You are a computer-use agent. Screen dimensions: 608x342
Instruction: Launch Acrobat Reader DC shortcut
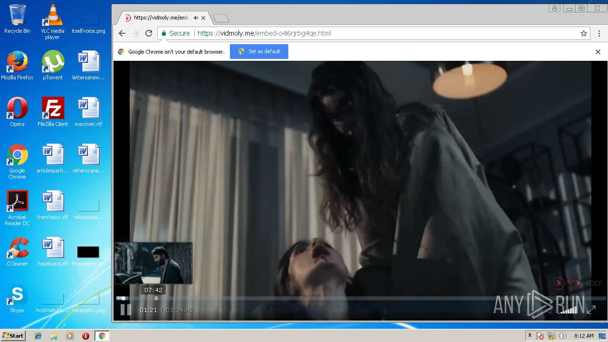click(x=17, y=208)
